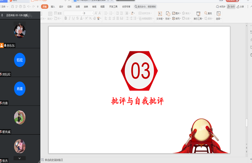Viewport: 252px width, 163px height.
Task: Click the Collaborate (协作) button
Action: [x=231, y=7]
